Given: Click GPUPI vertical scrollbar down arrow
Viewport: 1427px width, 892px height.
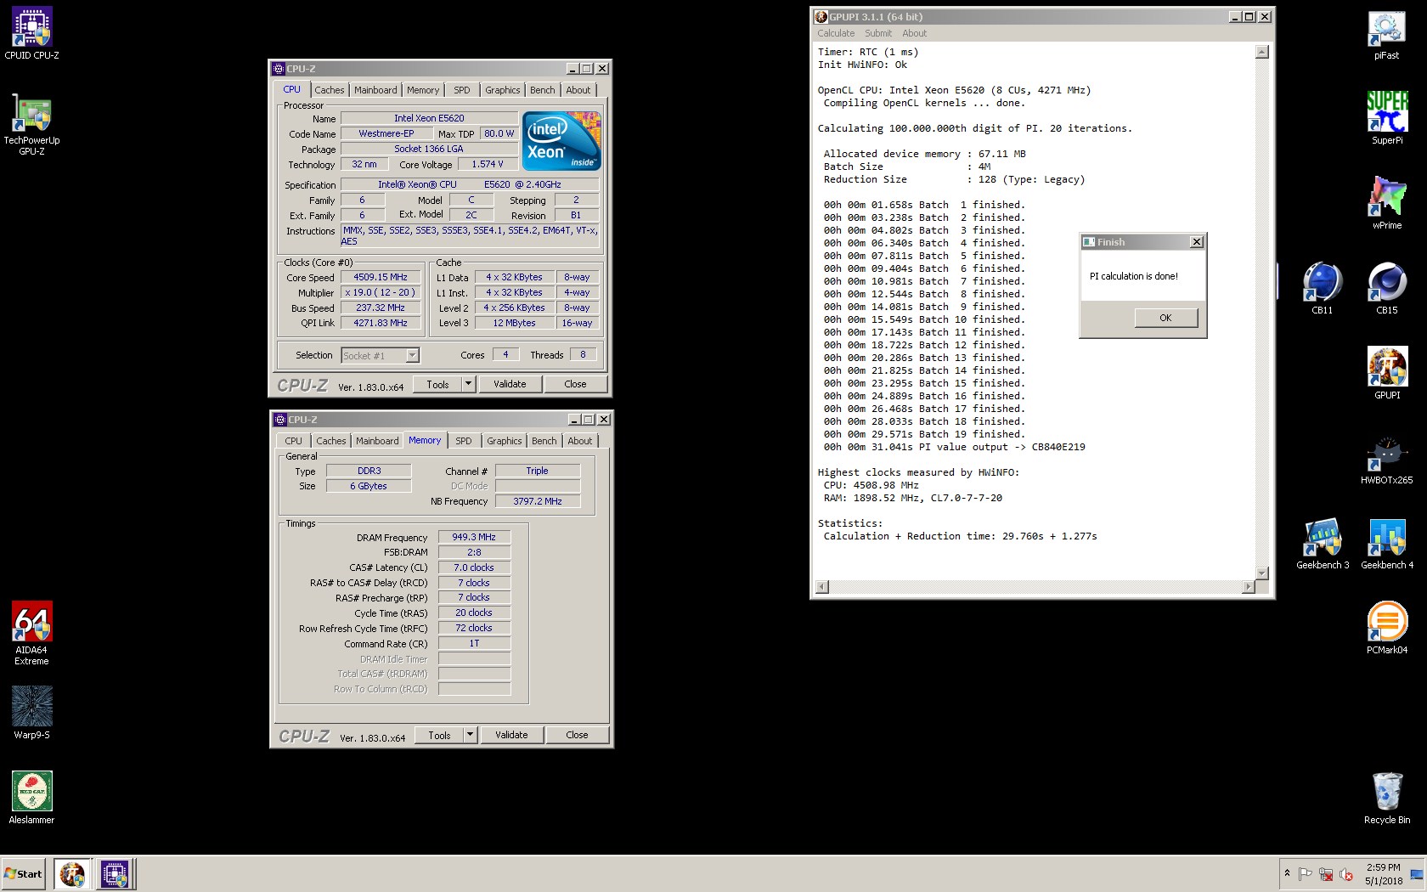Looking at the screenshot, I should click(1262, 573).
